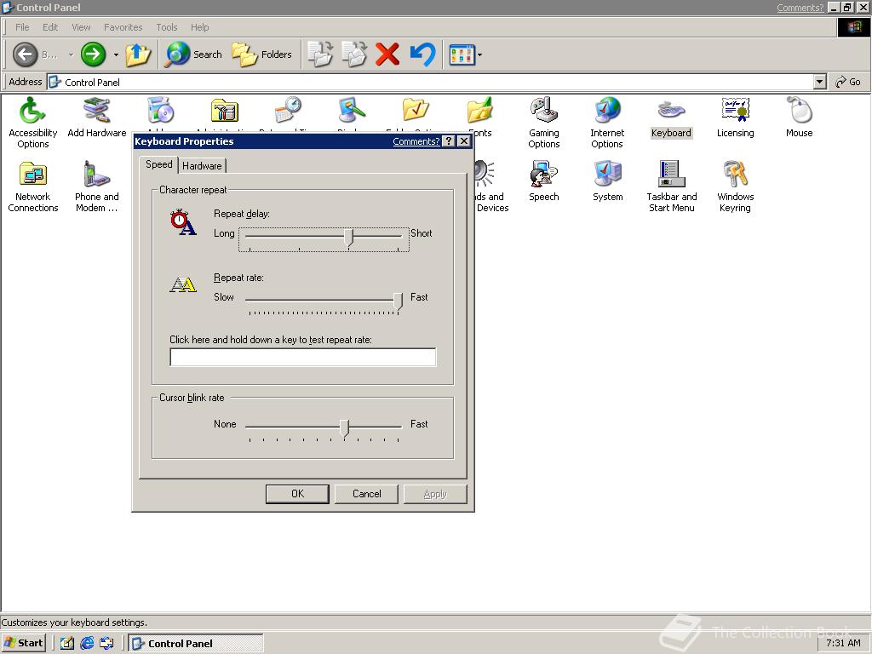Open the Start menu

click(x=23, y=643)
